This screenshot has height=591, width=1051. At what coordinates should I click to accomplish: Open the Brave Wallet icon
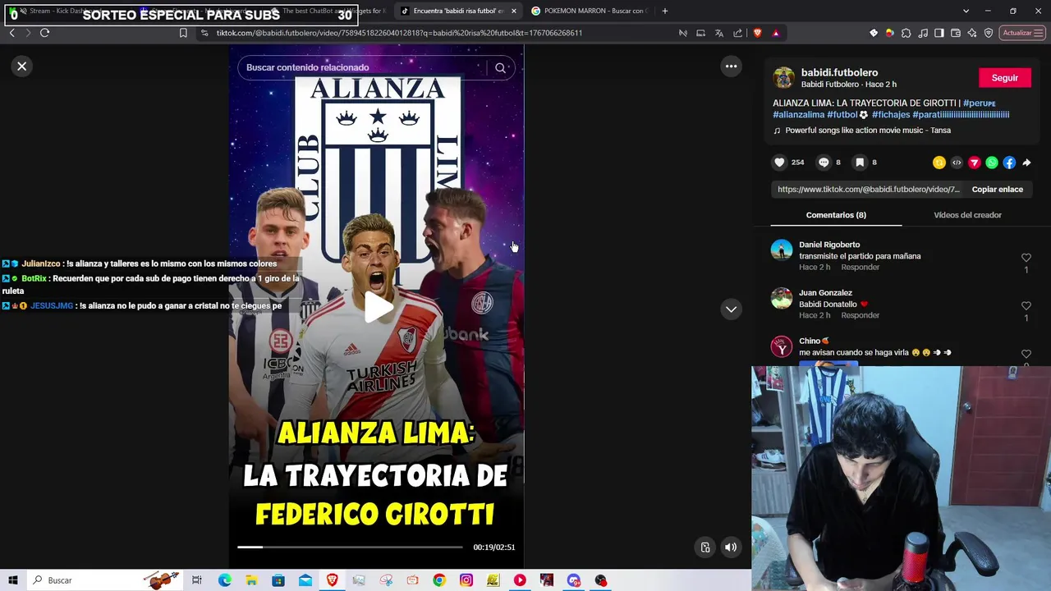pyautogui.click(x=956, y=33)
